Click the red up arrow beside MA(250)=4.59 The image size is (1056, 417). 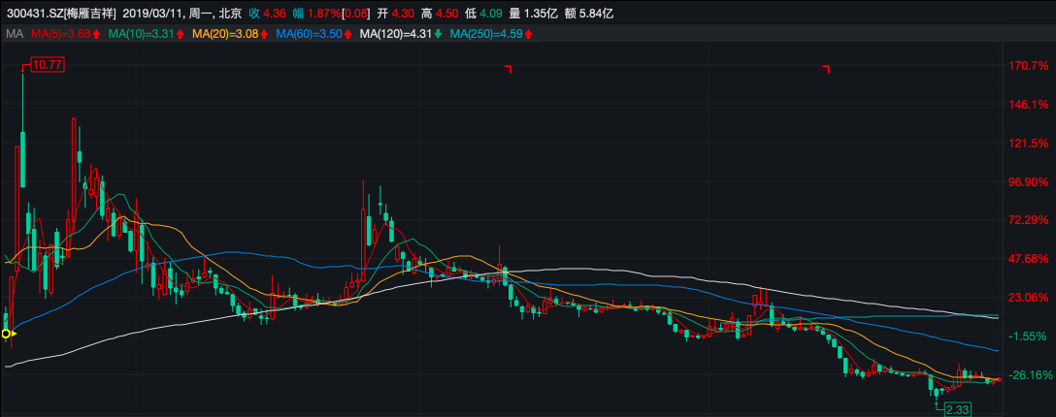point(529,34)
